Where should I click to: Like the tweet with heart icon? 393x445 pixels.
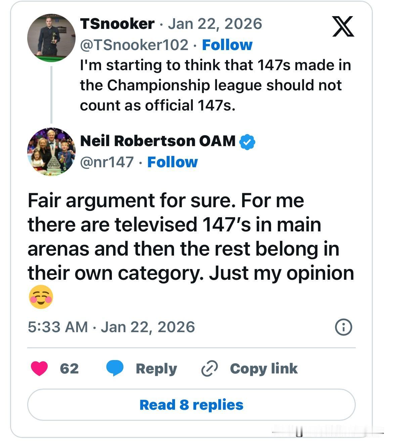tap(39, 368)
